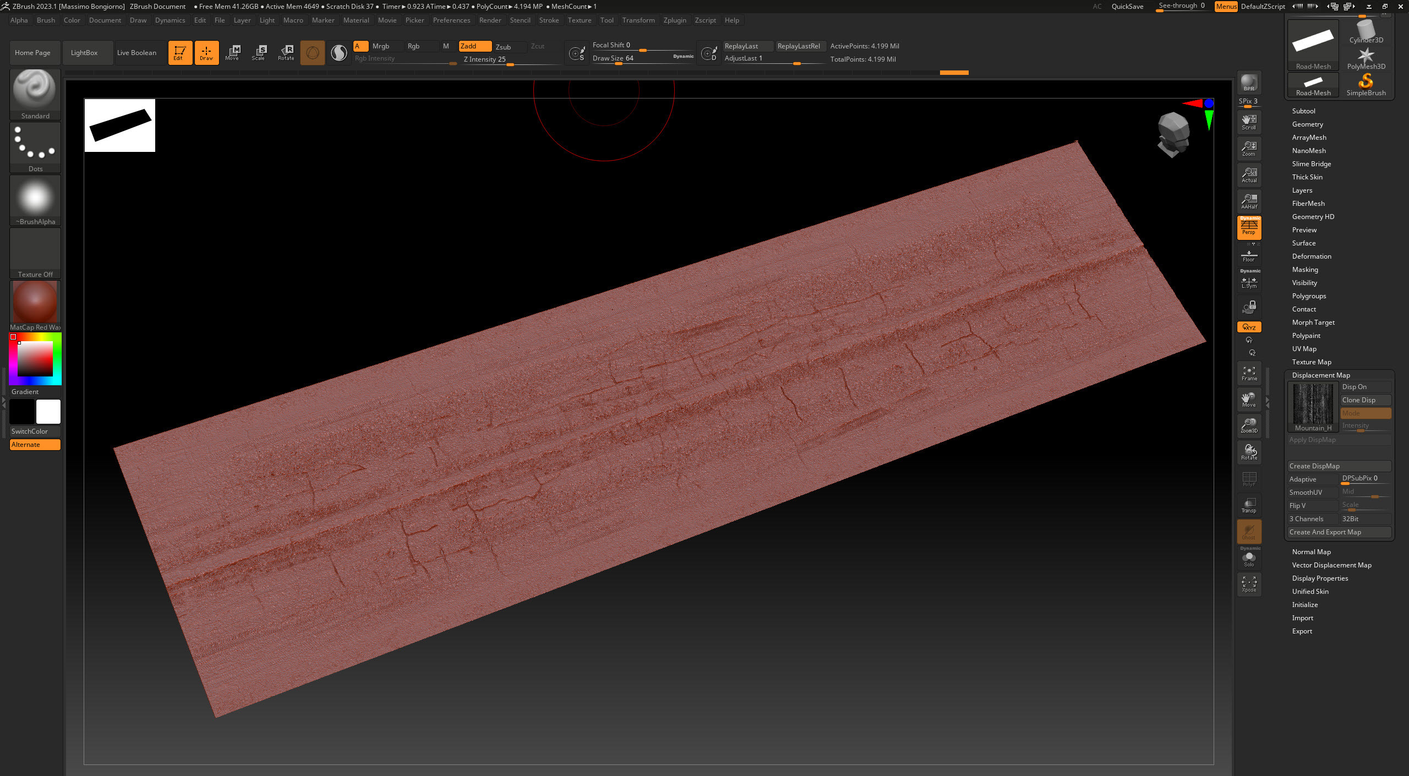Collapse the Displacement Map section
Viewport: 1409px width, 776px height.
point(1321,375)
